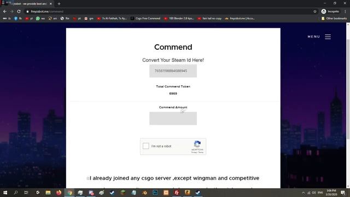Open the 'freyzsbot.me | Acco...' bookmark

coord(240,19)
